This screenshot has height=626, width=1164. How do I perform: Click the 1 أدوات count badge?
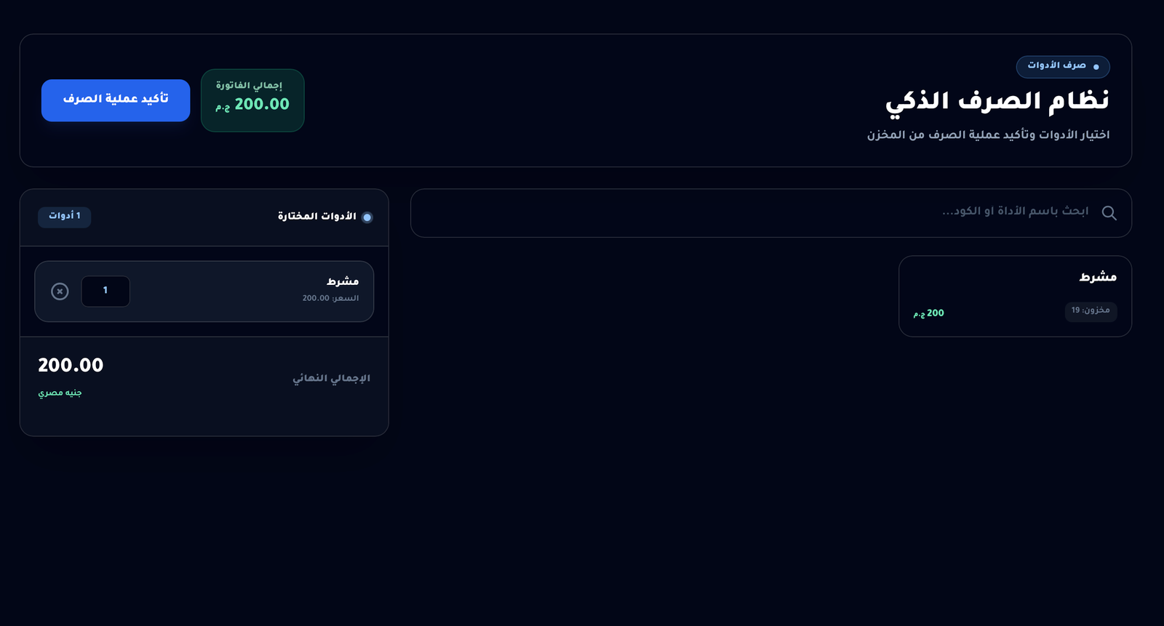(65, 217)
